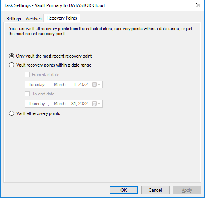Click the Tuesday weekday in start date

(37, 85)
